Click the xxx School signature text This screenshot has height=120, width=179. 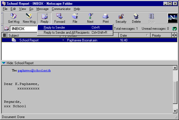click(x=15, y=106)
